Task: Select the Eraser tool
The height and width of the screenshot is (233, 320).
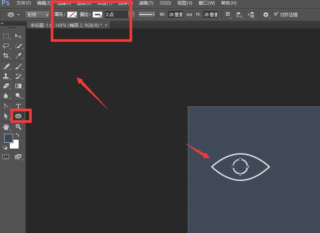Action: 6,86
